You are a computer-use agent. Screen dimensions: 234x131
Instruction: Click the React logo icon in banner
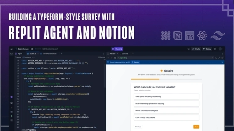pyautogui.click(x=202, y=36)
